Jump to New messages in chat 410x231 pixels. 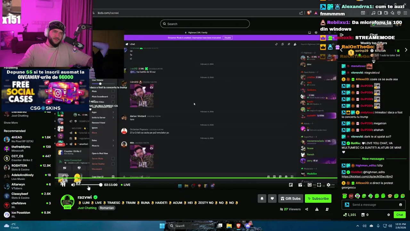373,159
